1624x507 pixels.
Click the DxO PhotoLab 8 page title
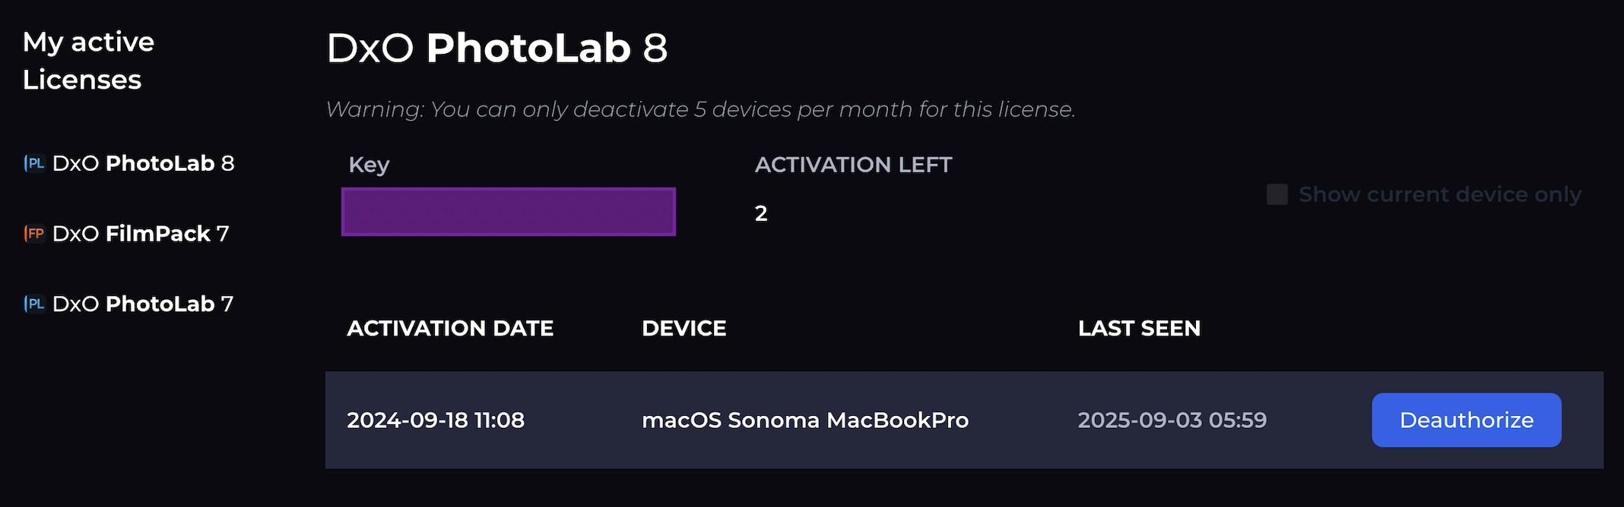(x=496, y=48)
